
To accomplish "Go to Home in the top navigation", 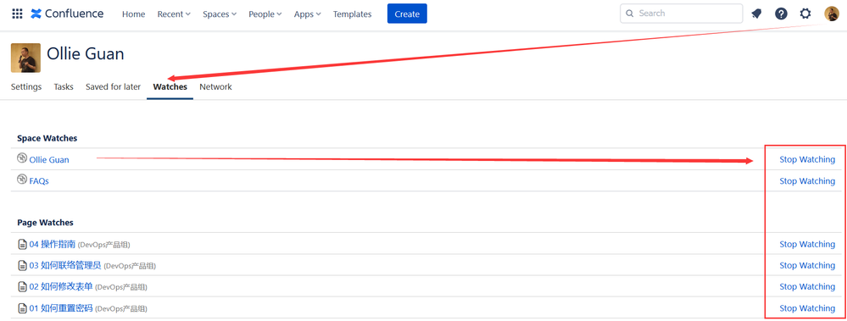I will click(133, 14).
